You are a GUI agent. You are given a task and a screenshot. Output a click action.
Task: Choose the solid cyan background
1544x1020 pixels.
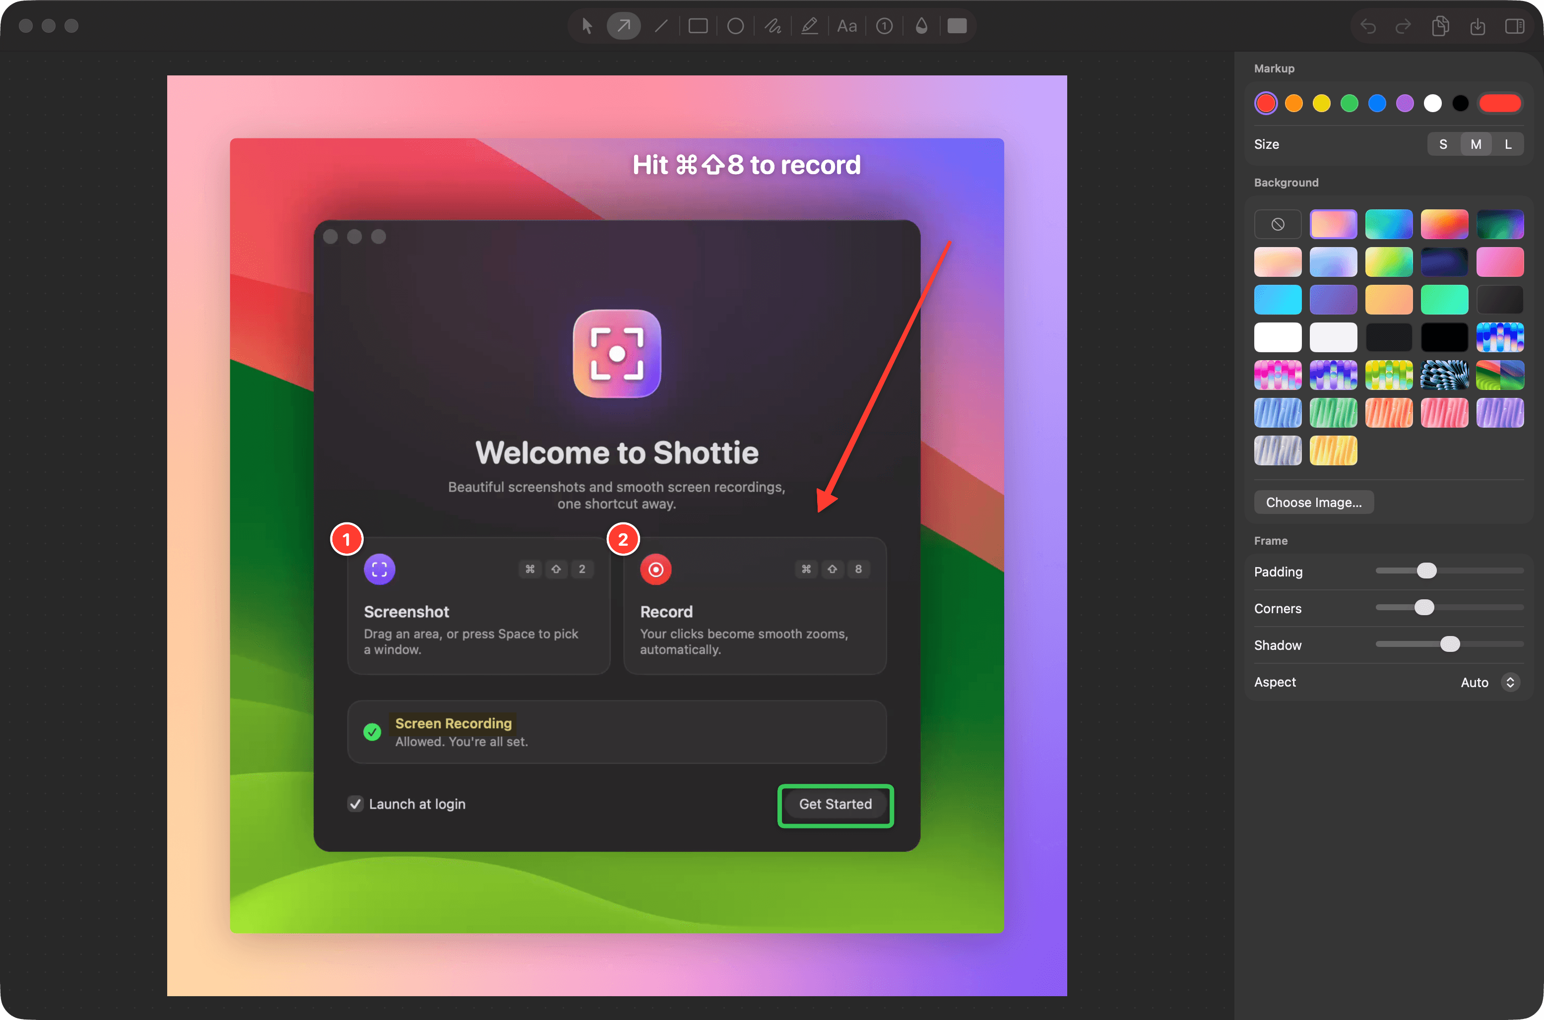[1278, 300]
